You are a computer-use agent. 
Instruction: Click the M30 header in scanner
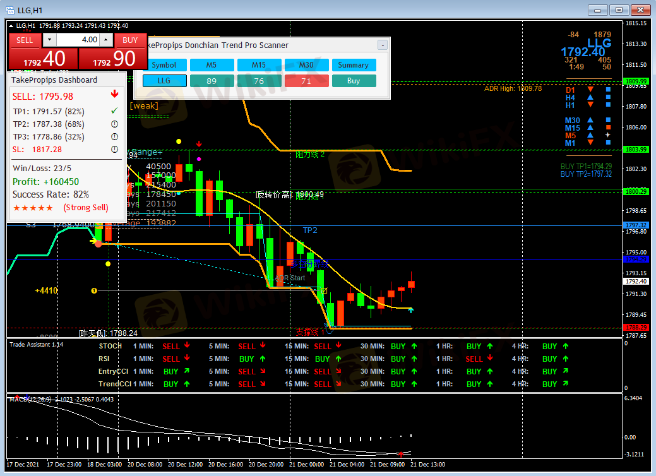[x=306, y=65]
